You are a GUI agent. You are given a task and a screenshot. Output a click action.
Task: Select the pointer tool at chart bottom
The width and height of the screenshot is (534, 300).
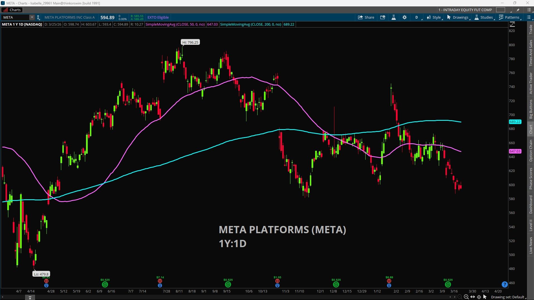click(x=485, y=297)
